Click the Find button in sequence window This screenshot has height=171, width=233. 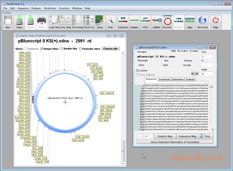(x=206, y=136)
